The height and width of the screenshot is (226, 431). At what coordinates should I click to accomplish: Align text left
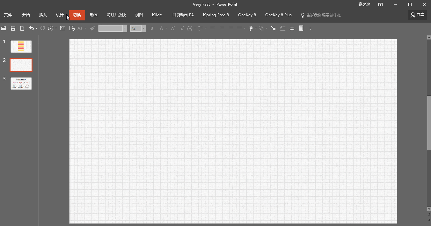click(x=213, y=28)
